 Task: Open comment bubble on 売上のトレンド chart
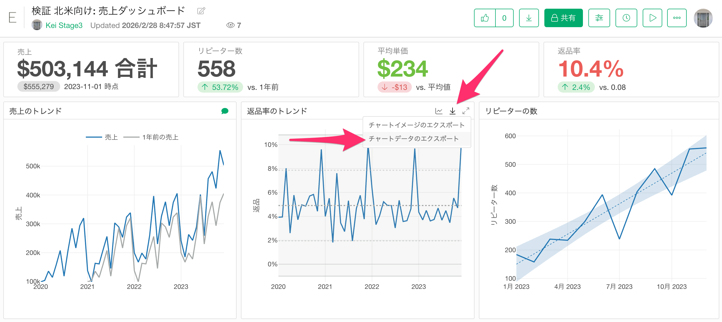coord(224,111)
